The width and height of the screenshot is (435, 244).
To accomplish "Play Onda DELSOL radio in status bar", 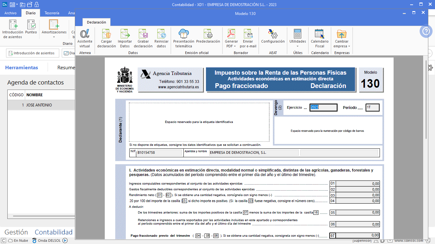I will [x=65, y=241].
